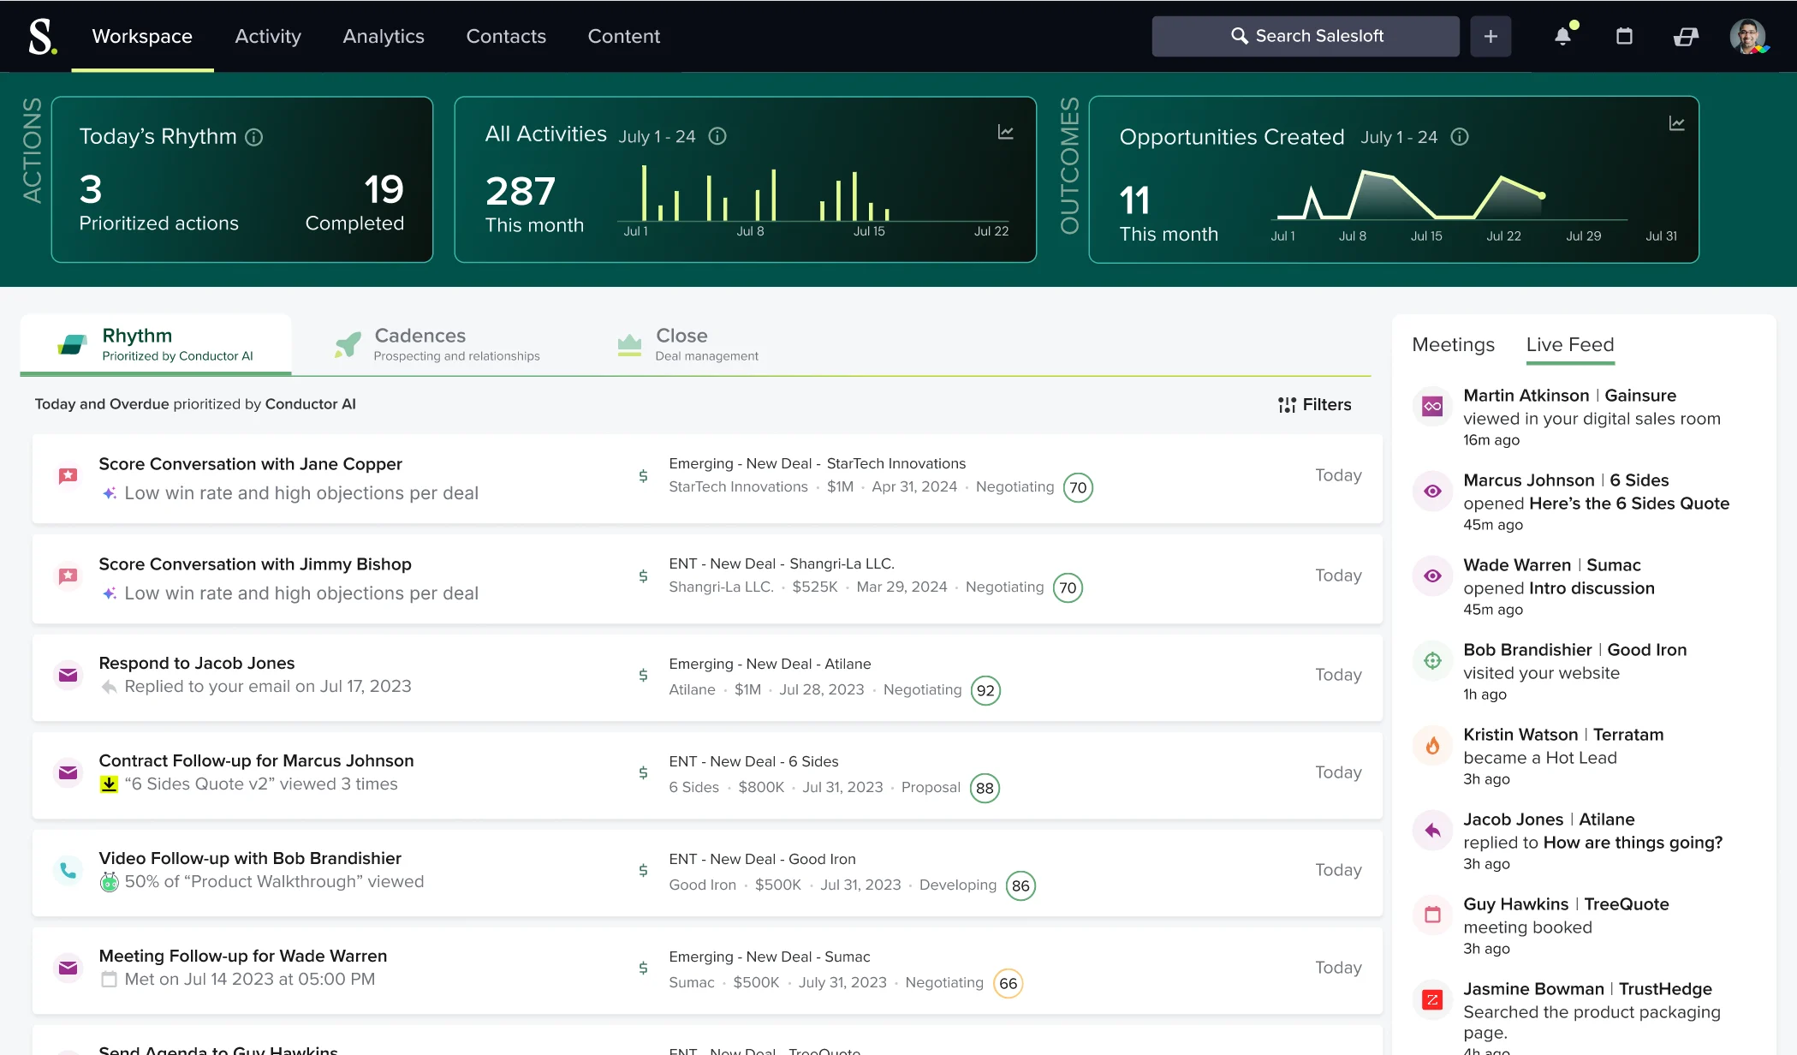1797x1055 pixels.
Task: Click "Emerging - New Deal - StarTech Innovations"
Action: point(818,464)
